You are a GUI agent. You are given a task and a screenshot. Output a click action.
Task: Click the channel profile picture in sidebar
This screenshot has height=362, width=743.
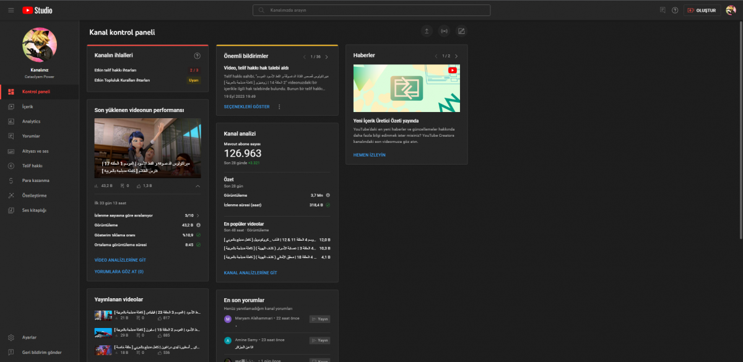coord(40,45)
